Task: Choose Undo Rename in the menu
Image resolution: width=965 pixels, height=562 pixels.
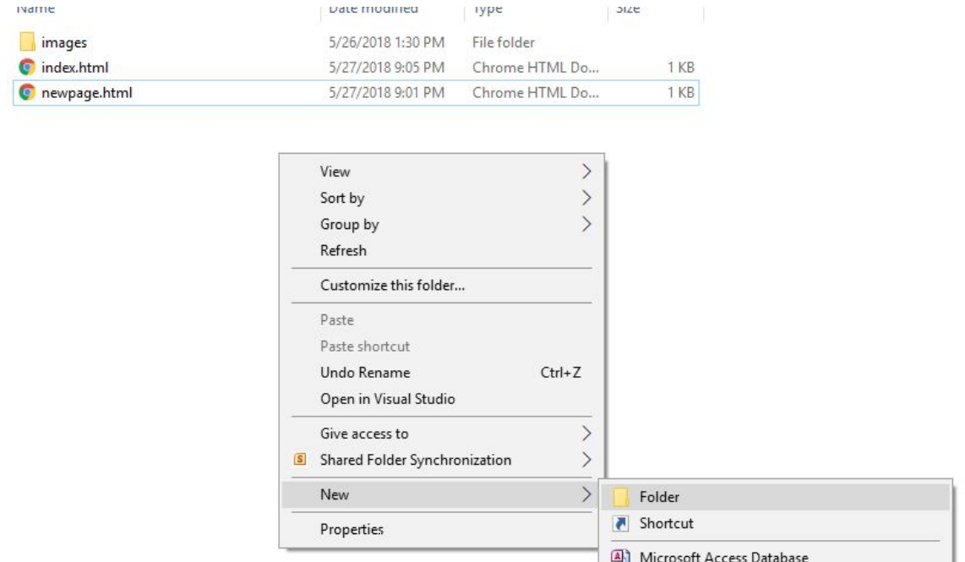Action: tap(365, 372)
